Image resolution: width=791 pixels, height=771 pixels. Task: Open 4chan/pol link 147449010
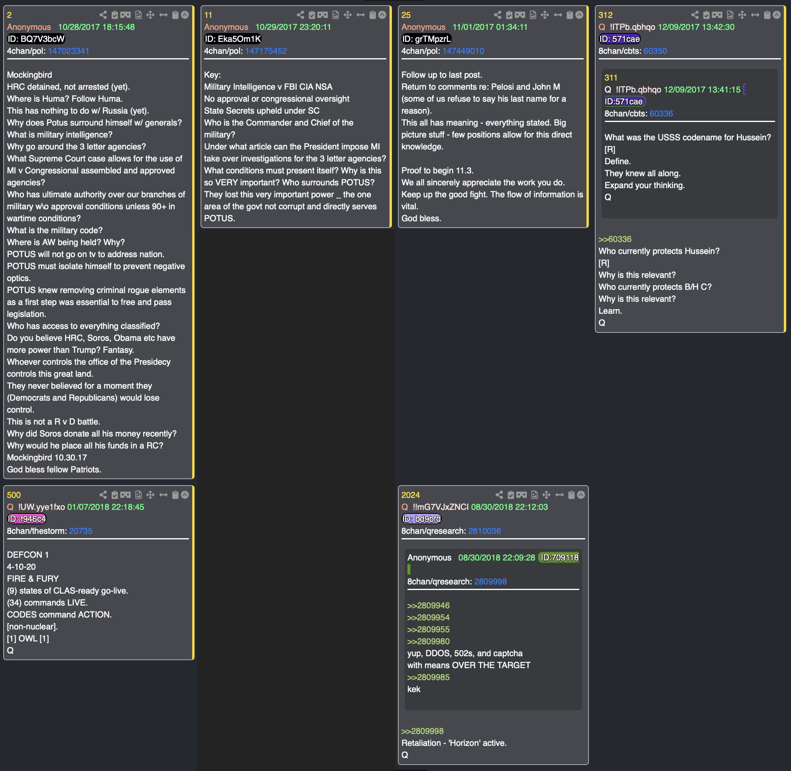click(x=463, y=51)
